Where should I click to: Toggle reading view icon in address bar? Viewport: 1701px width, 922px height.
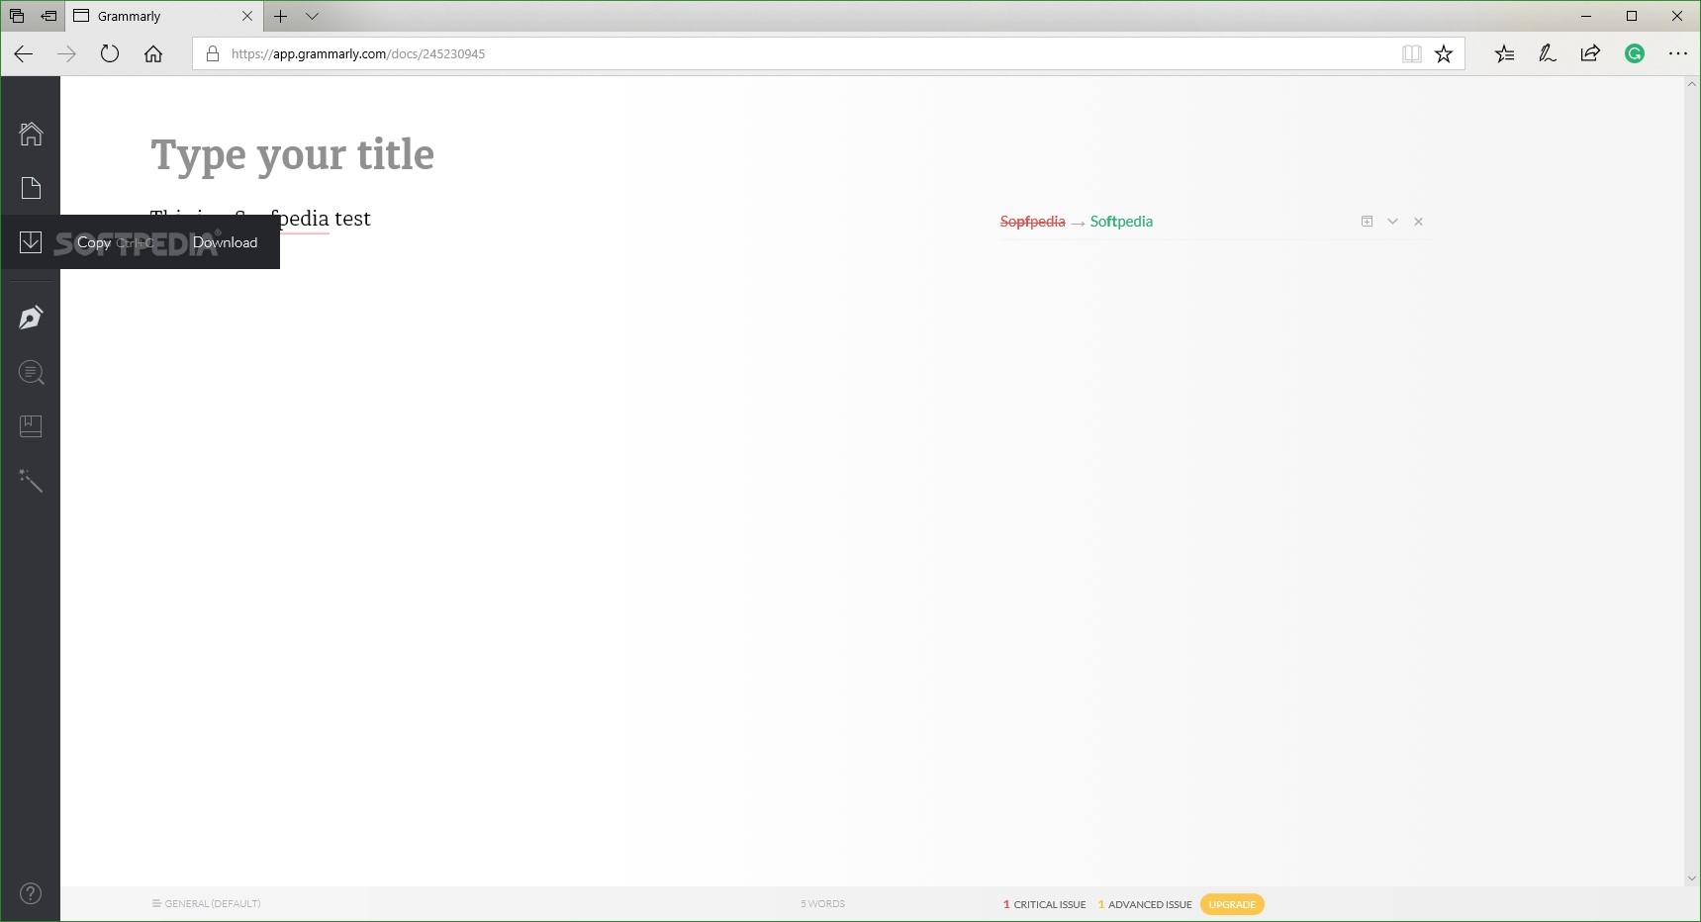pyautogui.click(x=1412, y=54)
